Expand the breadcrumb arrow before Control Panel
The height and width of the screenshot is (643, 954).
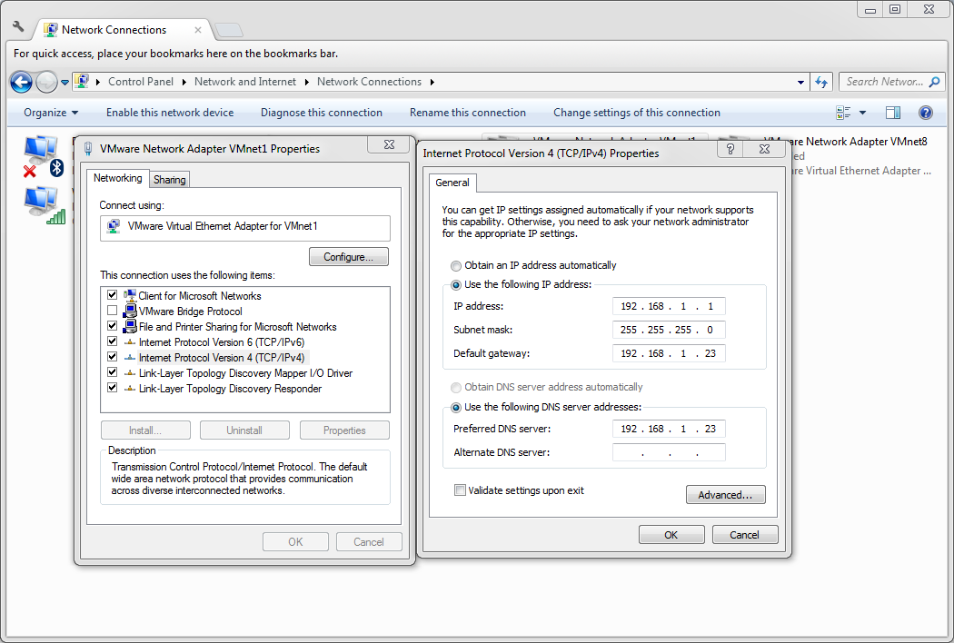pyautogui.click(x=98, y=82)
